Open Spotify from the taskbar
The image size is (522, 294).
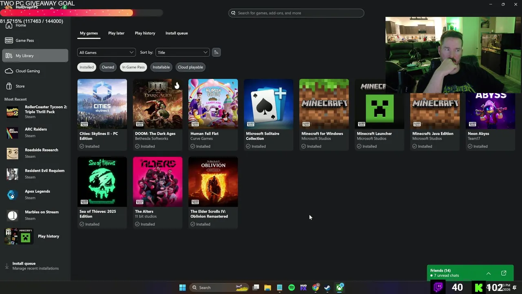291,287
